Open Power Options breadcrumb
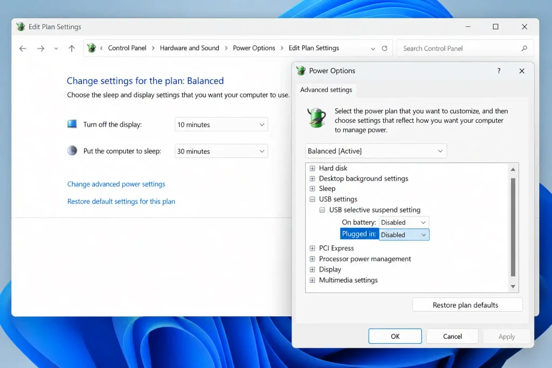 (254, 48)
